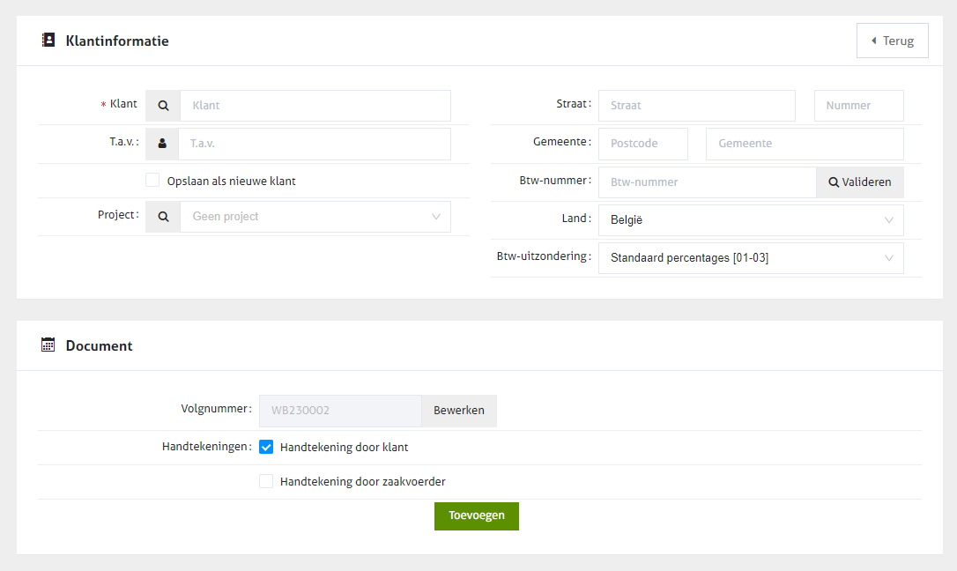Expand the Land dropdown set to België

click(750, 220)
